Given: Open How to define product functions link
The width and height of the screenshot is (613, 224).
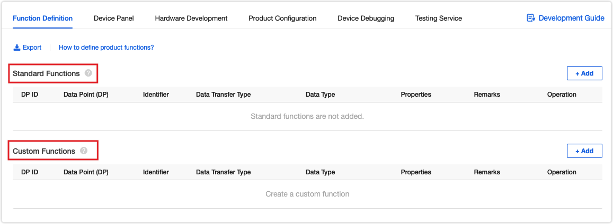Looking at the screenshot, I should click(x=106, y=48).
